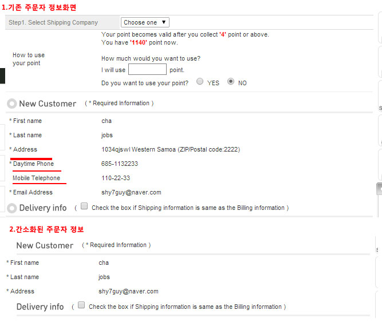Select the NO radio button for points
The image size is (382, 322).
231,82
